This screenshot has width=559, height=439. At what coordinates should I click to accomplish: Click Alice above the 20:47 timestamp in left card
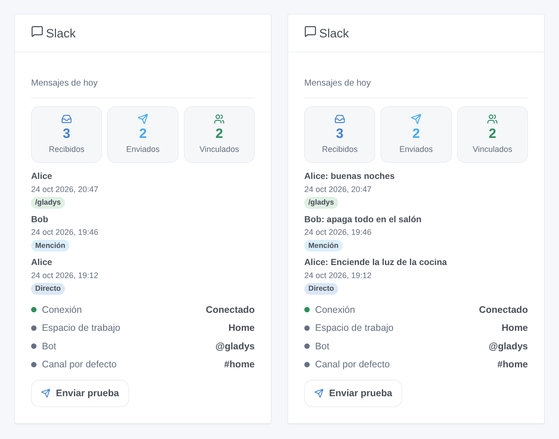(41, 176)
